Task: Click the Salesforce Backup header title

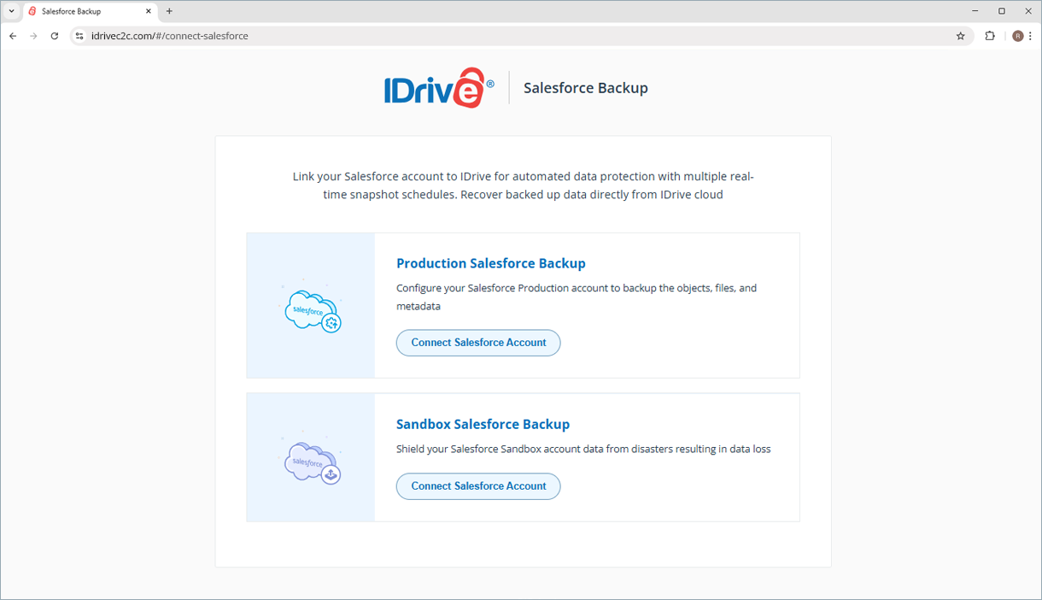Action: tap(586, 88)
